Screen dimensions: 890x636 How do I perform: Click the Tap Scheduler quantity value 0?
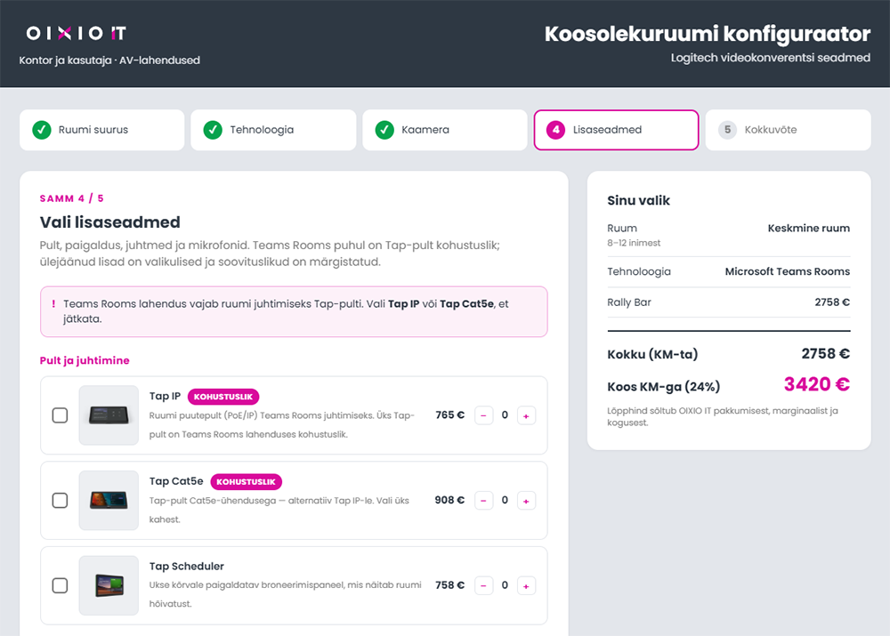505,585
